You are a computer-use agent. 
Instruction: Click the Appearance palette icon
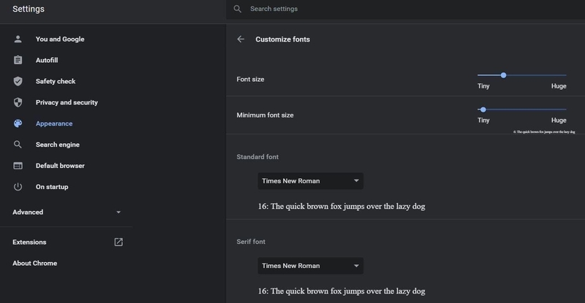tap(18, 123)
